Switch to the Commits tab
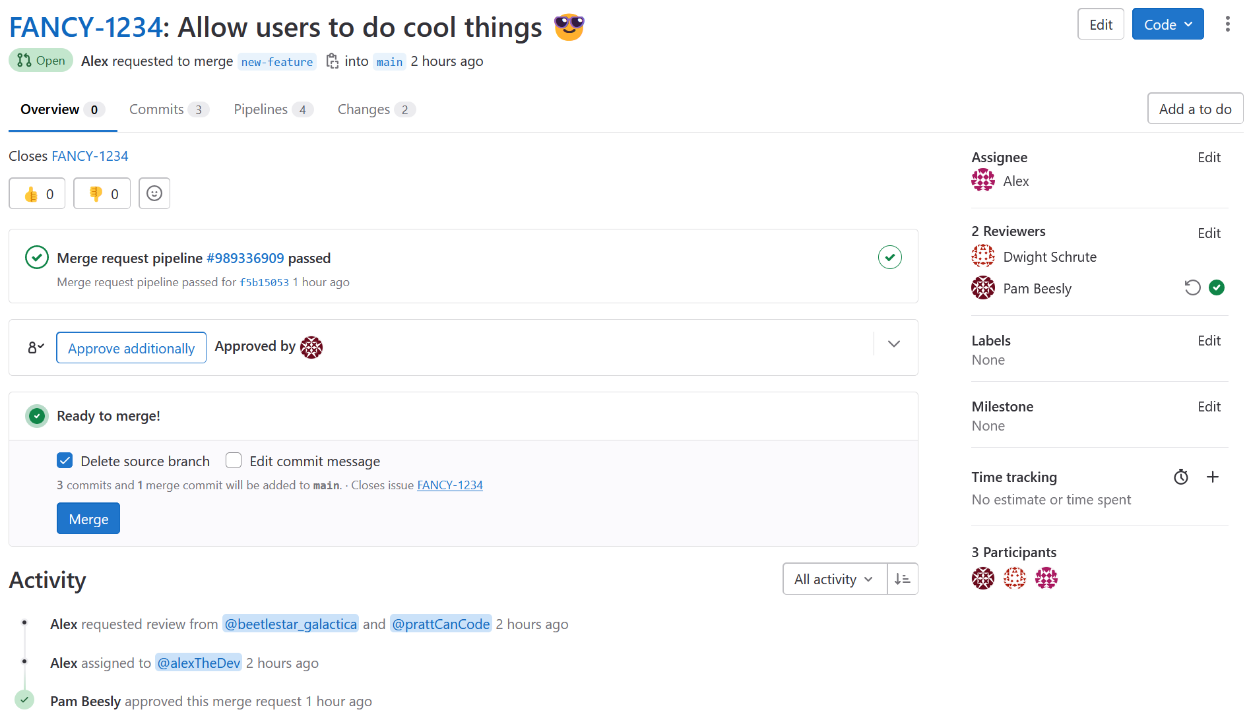1249x722 pixels. pyautogui.click(x=169, y=109)
